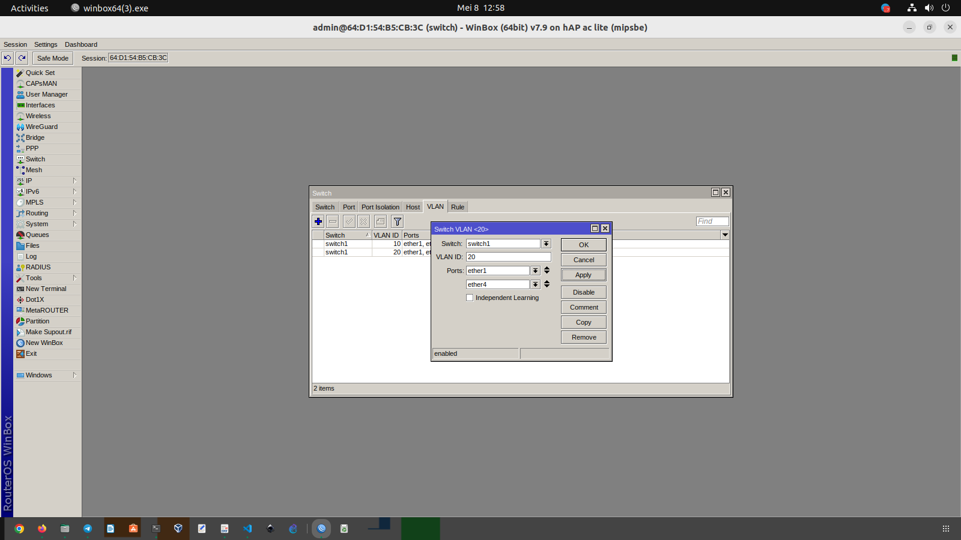
Task: Click the Copy button
Action: [x=584, y=322]
